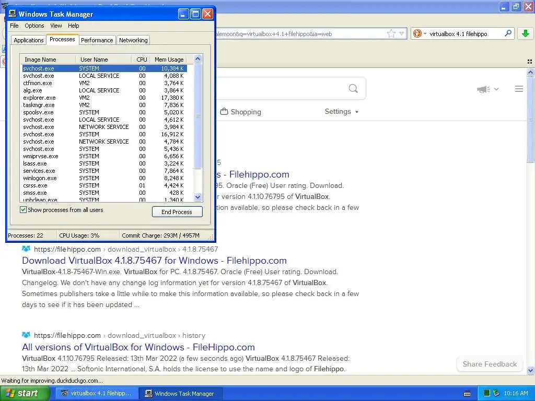Image resolution: width=535 pixels, height=401 pixels.
Task: Select the csrss.exe process row
Action: (104, 185)
